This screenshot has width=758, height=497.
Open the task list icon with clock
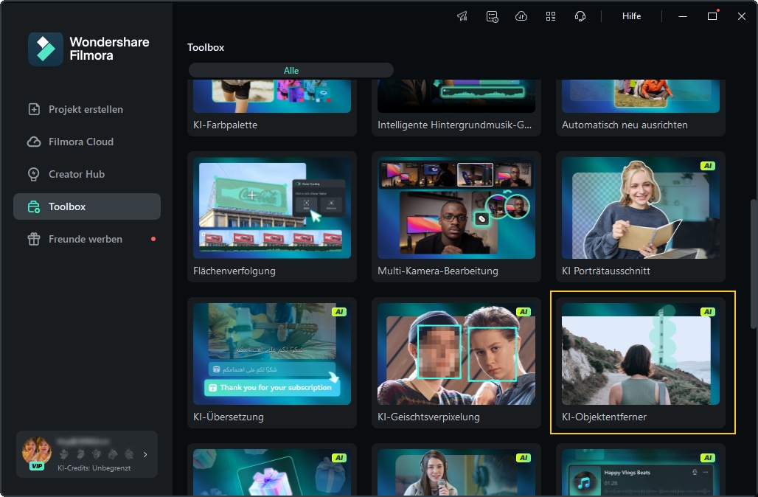click(492, 16)
